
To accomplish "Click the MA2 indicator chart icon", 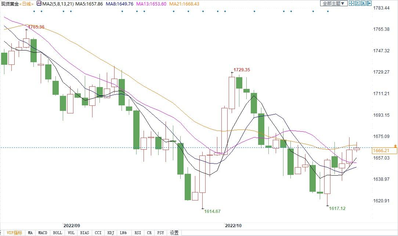I will 39,3.
